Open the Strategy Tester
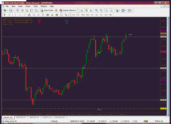This screenshot has height=124, width=171. pyautogui.click(x=36, y=10)
